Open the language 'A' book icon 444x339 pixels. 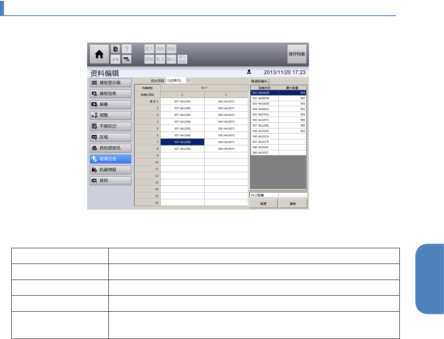click(115, 49)
